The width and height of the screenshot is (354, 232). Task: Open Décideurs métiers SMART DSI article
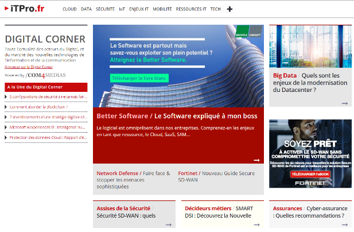pos(219,212)
